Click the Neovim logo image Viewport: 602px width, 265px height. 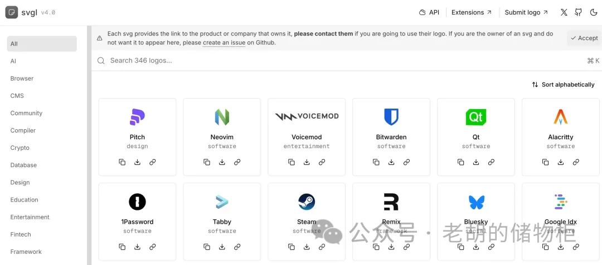pos(222,117)
